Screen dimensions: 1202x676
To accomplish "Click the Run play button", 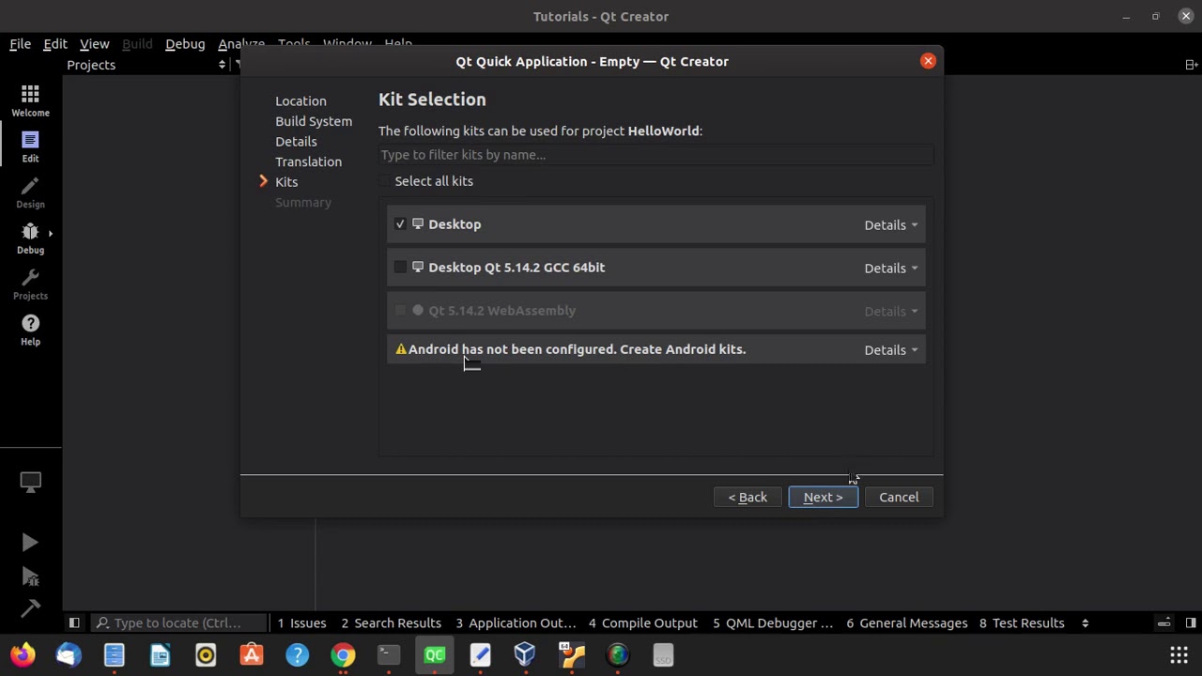I will click(30, 542).
